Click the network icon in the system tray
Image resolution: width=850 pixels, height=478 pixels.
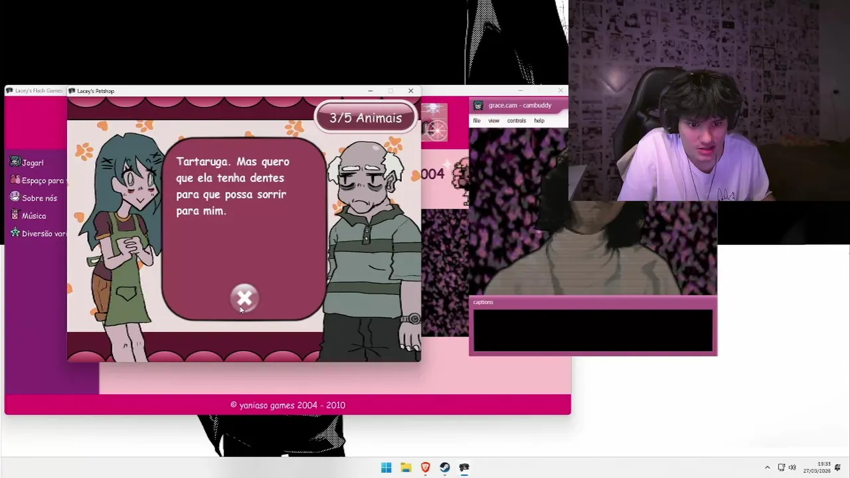point(781,467)
